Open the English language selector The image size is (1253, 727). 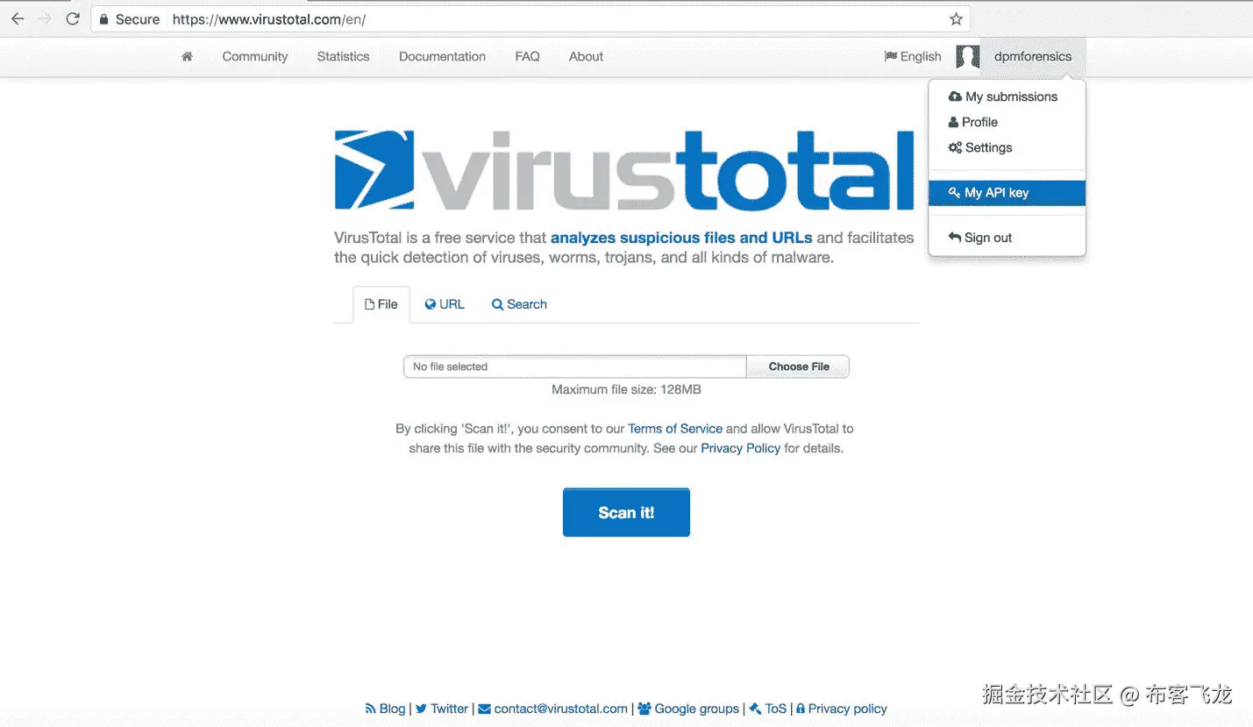point(913,56)
